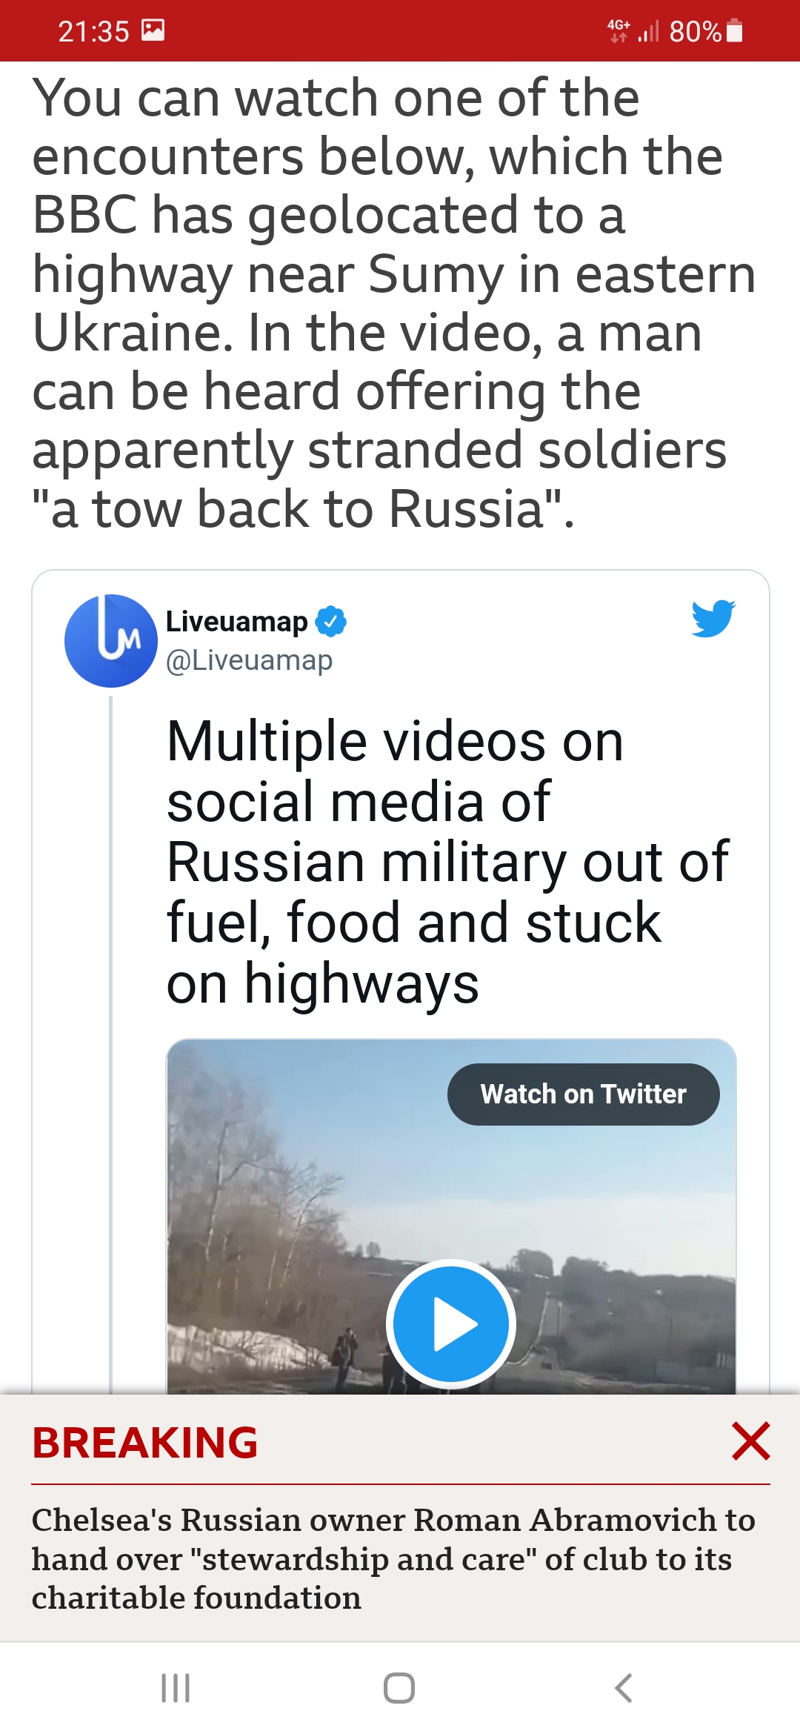
Task: Dismiss the BREAKING news banner
Action: point(750,1441)
